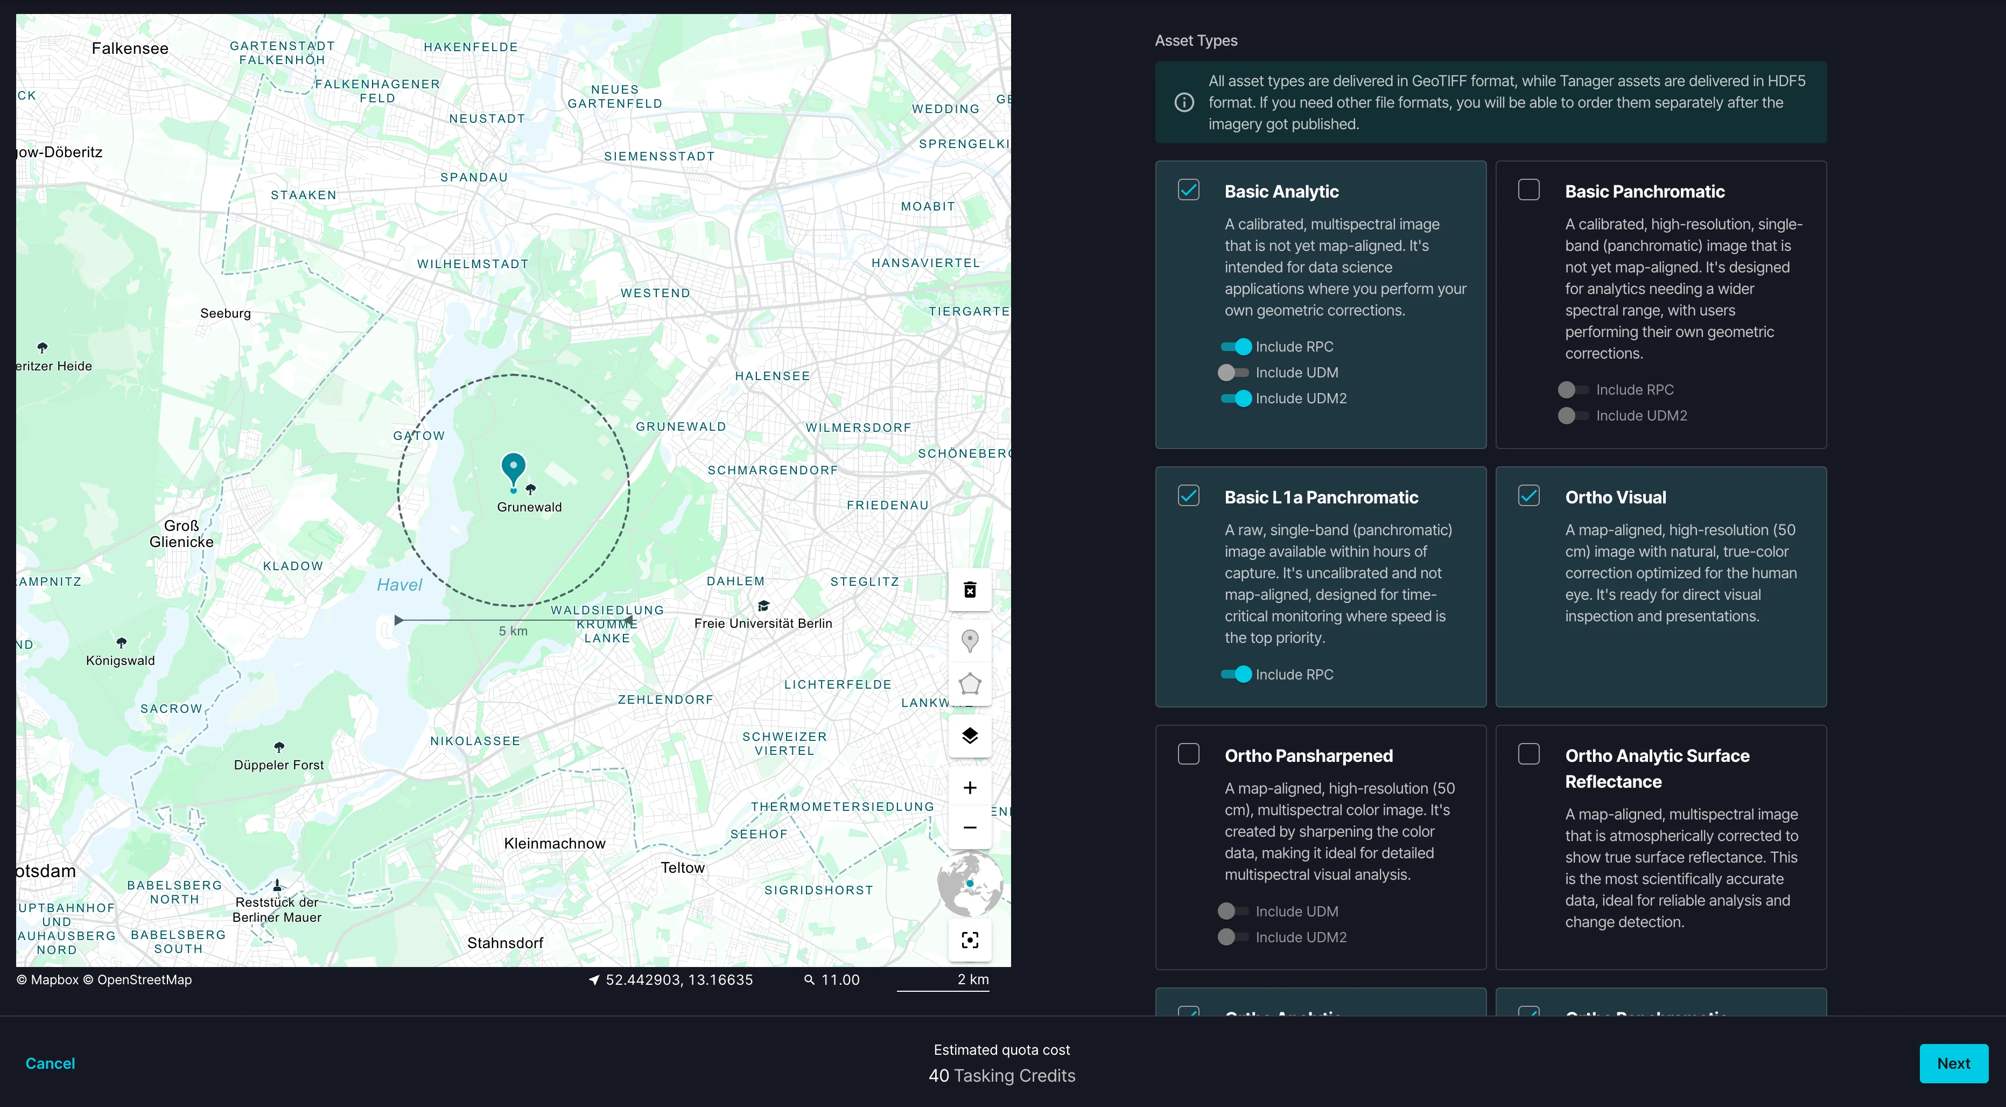Screen dimensions: 2006x1107
Task: Click the 11.00 zoom level value
Action: [840, 980]
